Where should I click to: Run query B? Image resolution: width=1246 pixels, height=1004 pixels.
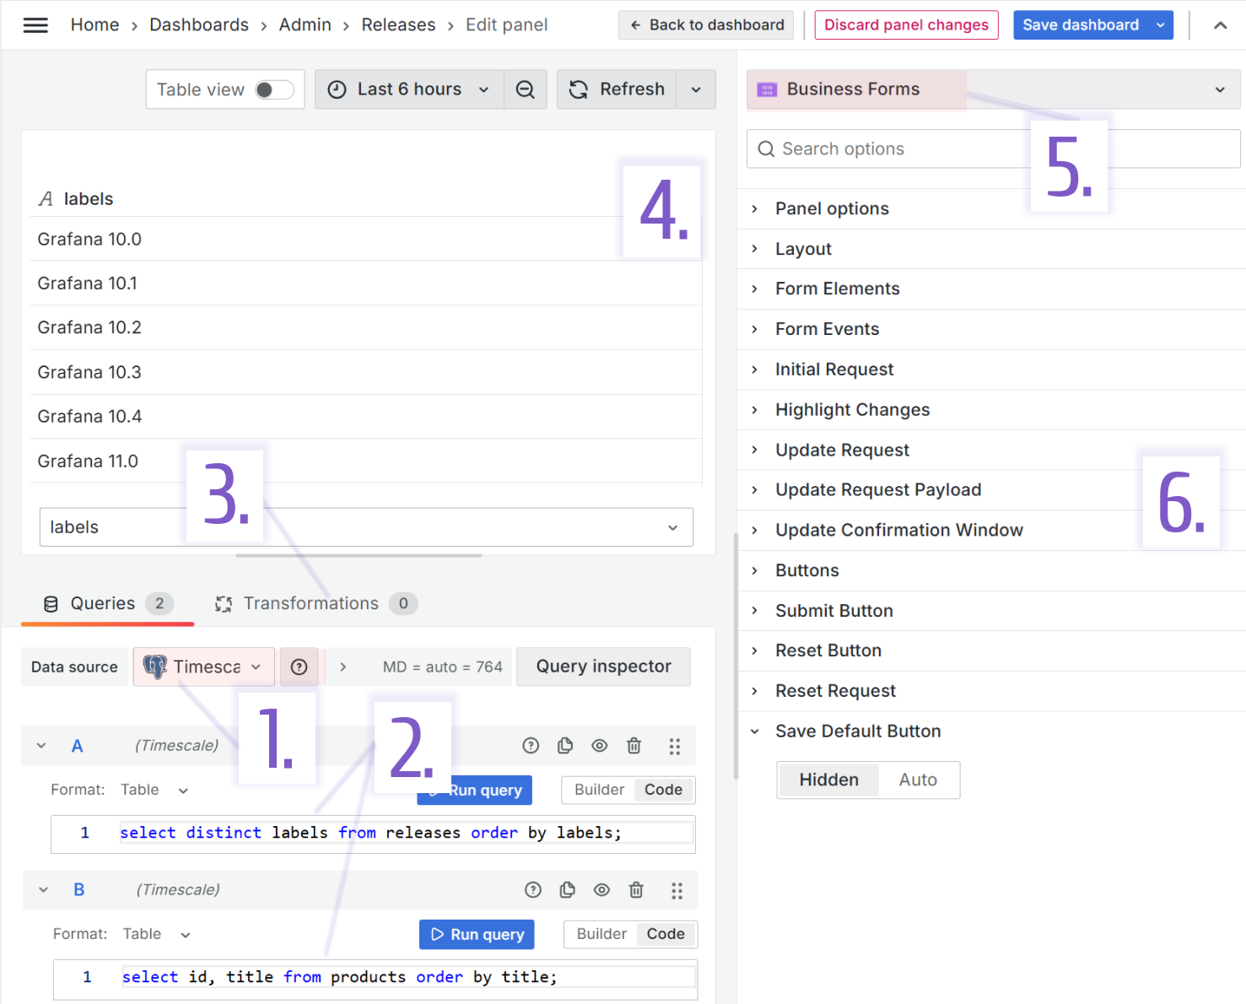[477, 935]
